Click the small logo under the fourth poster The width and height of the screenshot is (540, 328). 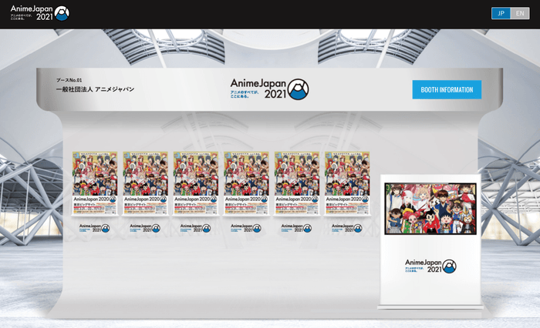246,228
